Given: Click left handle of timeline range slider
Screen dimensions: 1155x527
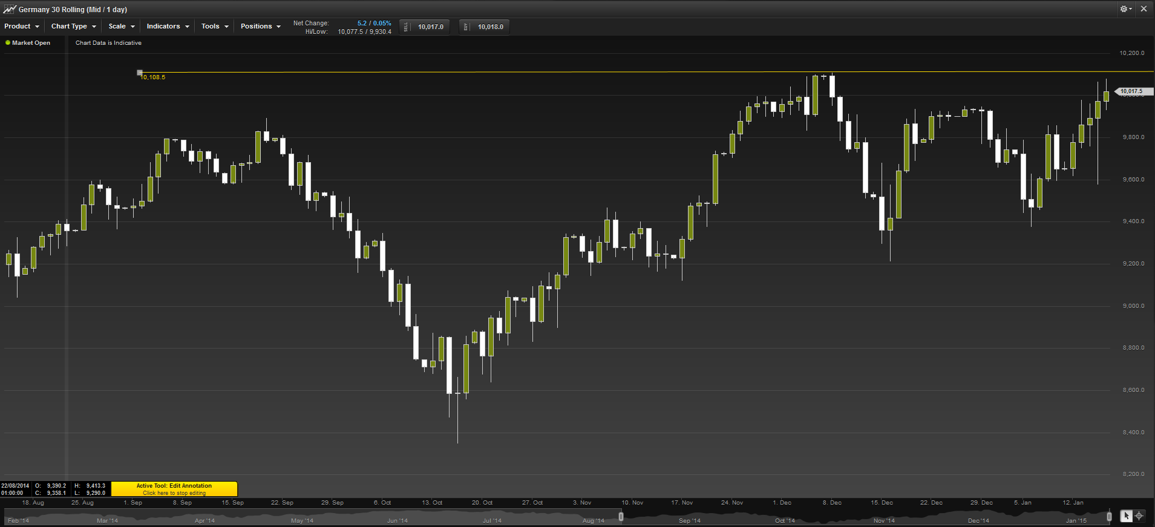Looking at the screenshot, I should click(x=621, y=517).
